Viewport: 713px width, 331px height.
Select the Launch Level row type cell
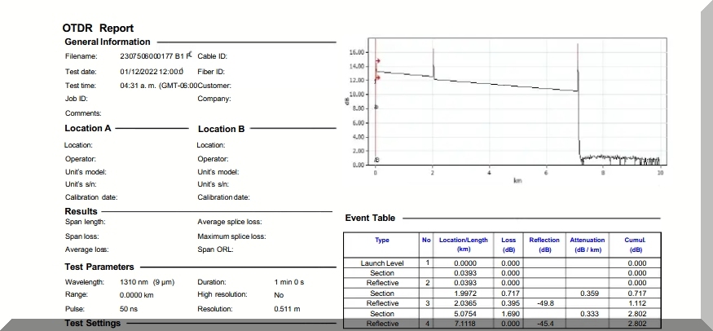point(382,263)
